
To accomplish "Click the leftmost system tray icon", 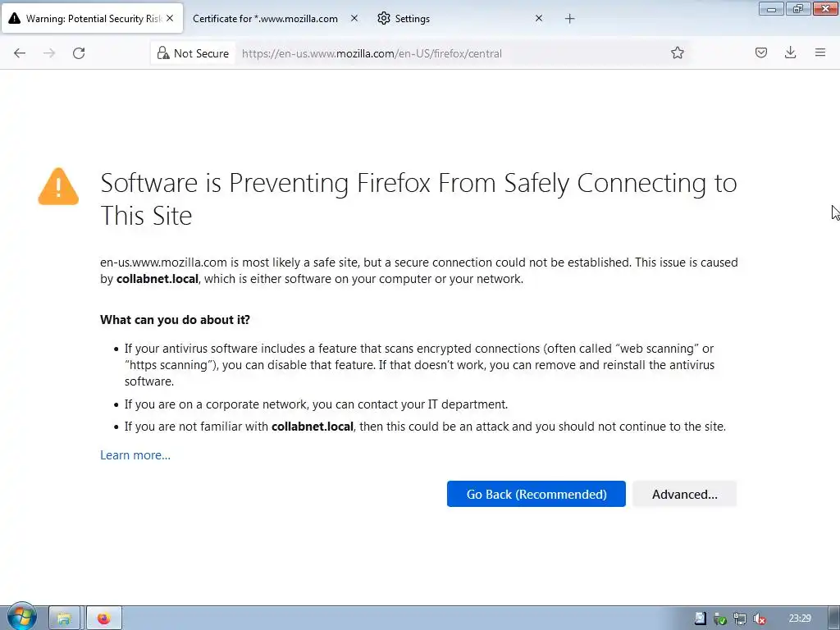I will 701,619.
